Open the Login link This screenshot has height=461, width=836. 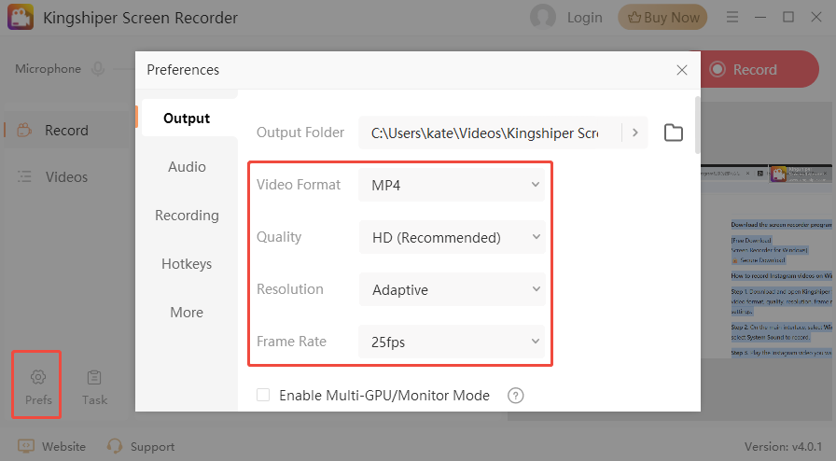click(584, 18)
